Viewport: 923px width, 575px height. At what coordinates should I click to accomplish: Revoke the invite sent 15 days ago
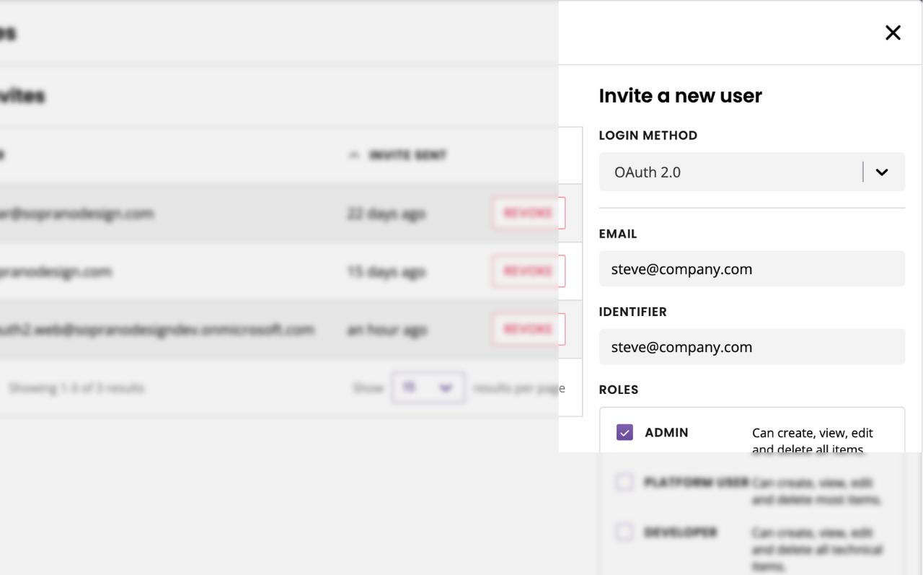(x=529, y=271)
